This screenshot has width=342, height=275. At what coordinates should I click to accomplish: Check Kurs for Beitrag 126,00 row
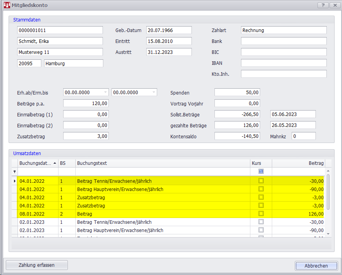tap(261, 214)
